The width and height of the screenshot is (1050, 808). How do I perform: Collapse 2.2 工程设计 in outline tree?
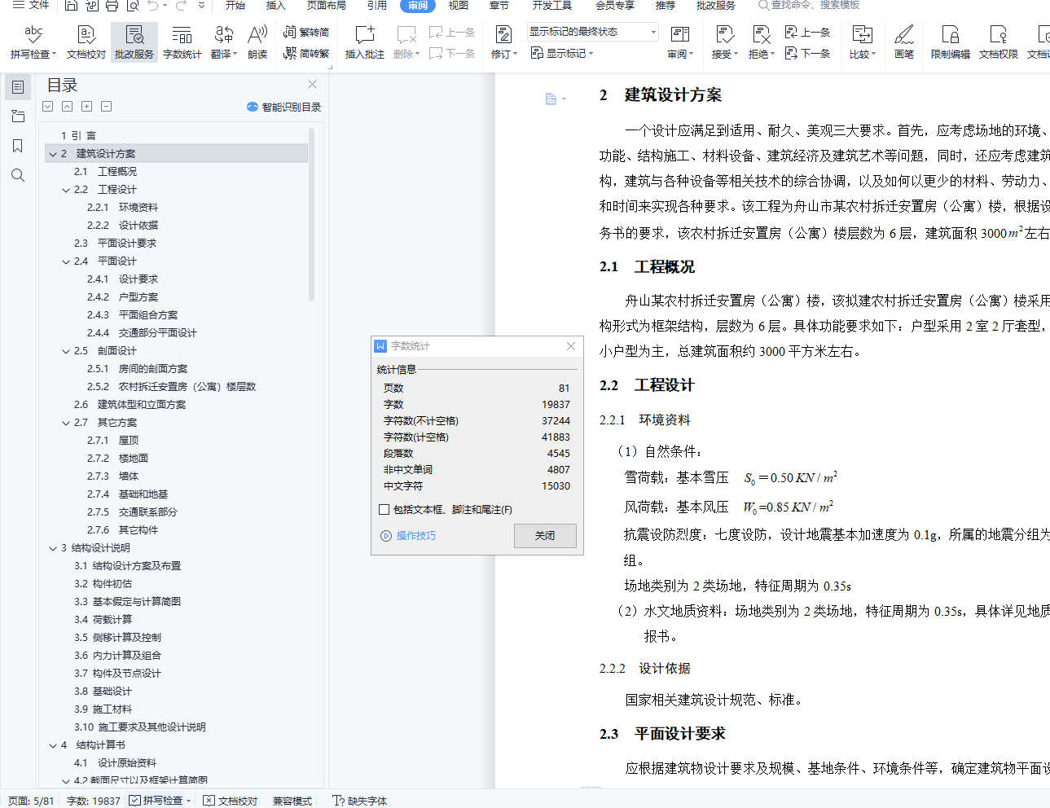tap(67, 190)
